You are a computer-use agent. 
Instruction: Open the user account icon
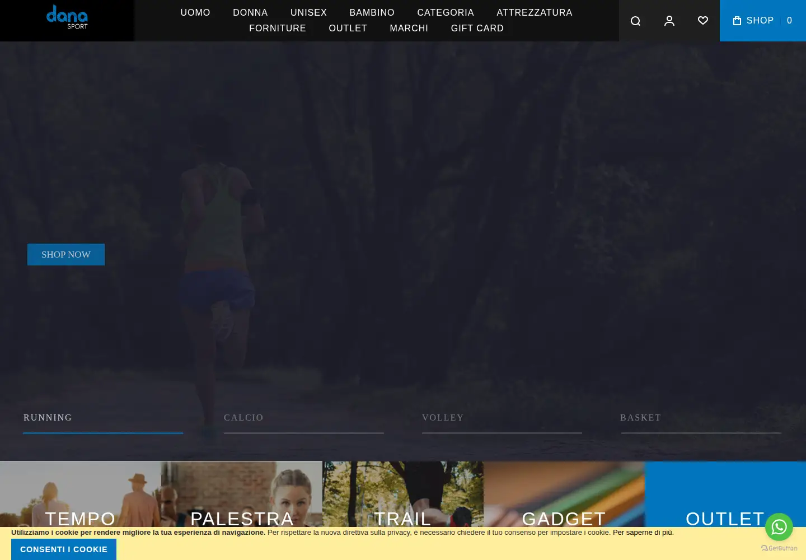click(669, 21)
